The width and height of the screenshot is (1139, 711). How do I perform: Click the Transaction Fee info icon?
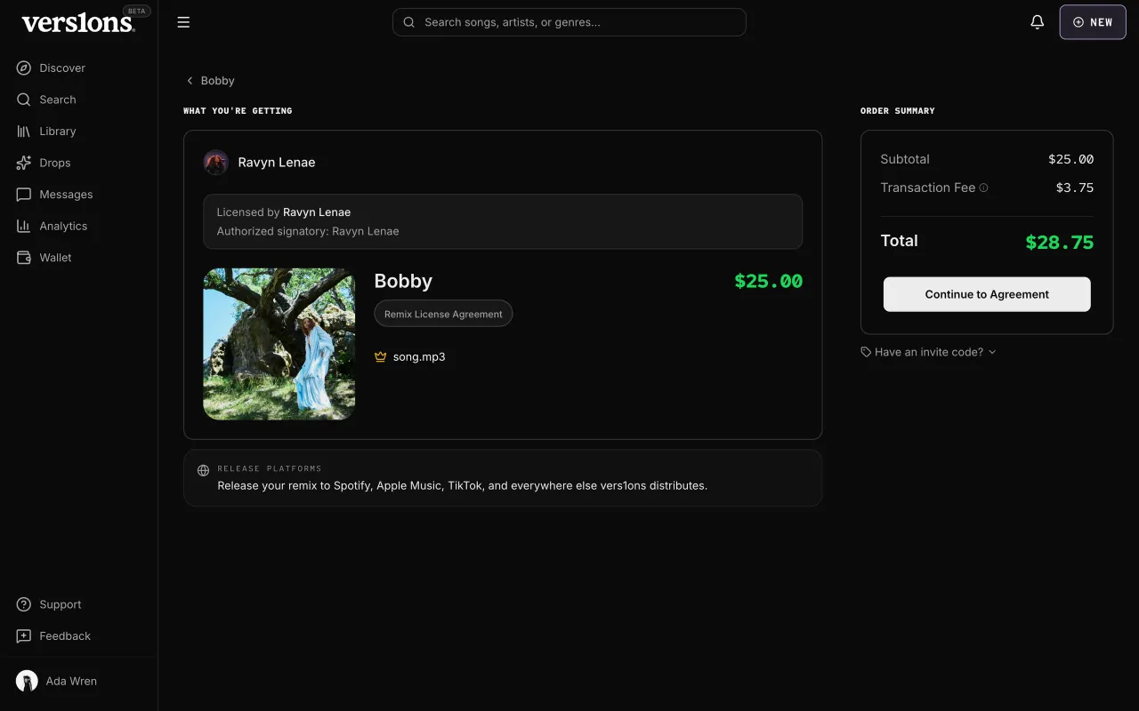pos(983,188)
